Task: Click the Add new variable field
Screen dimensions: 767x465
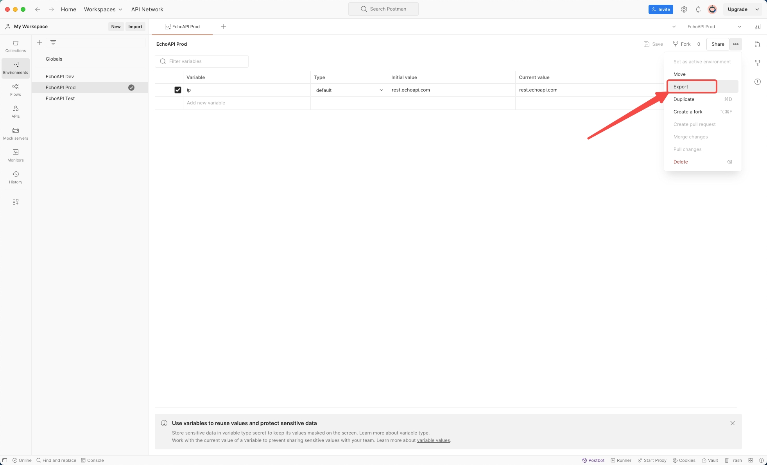Action: coord(247,103)
